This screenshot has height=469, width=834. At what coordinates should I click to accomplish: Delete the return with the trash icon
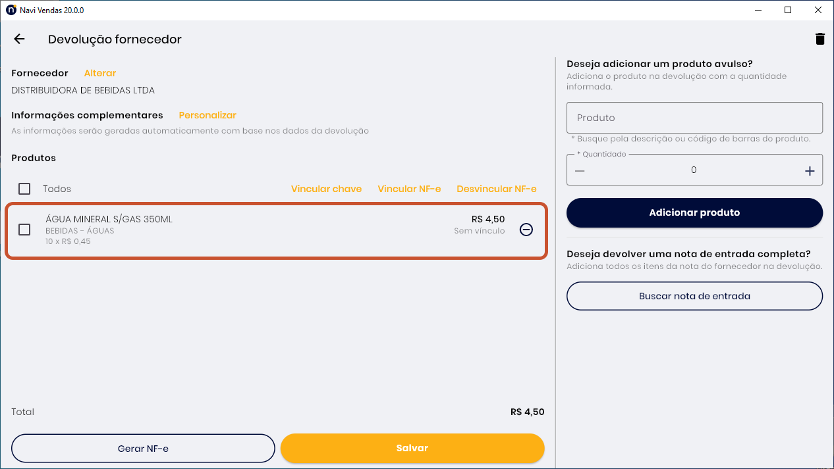click(x=820, y=39)
